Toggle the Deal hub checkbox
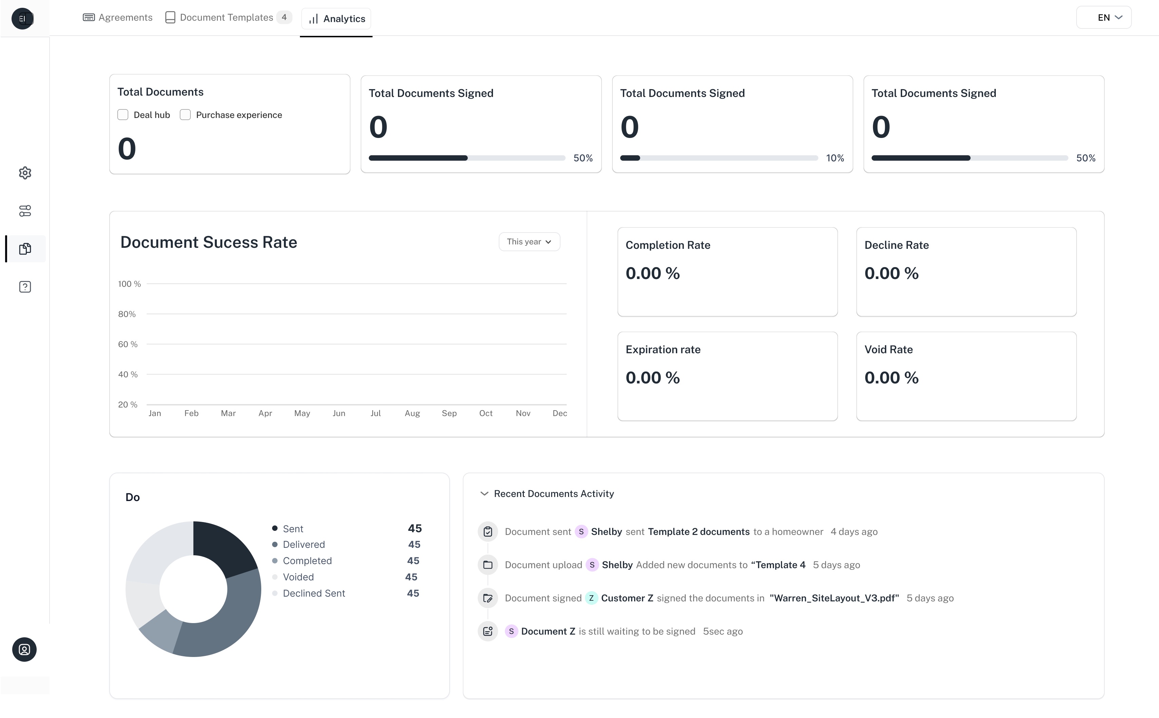1159x718 pixels. tap(122, 115)
